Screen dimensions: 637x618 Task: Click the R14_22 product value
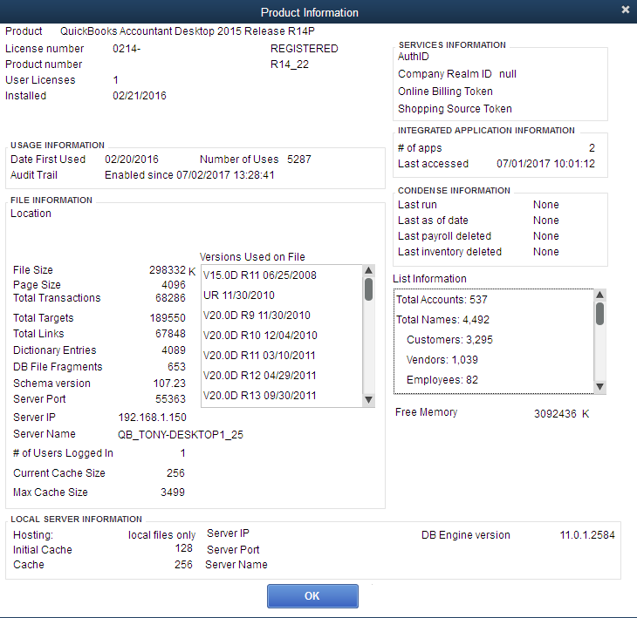290,65
